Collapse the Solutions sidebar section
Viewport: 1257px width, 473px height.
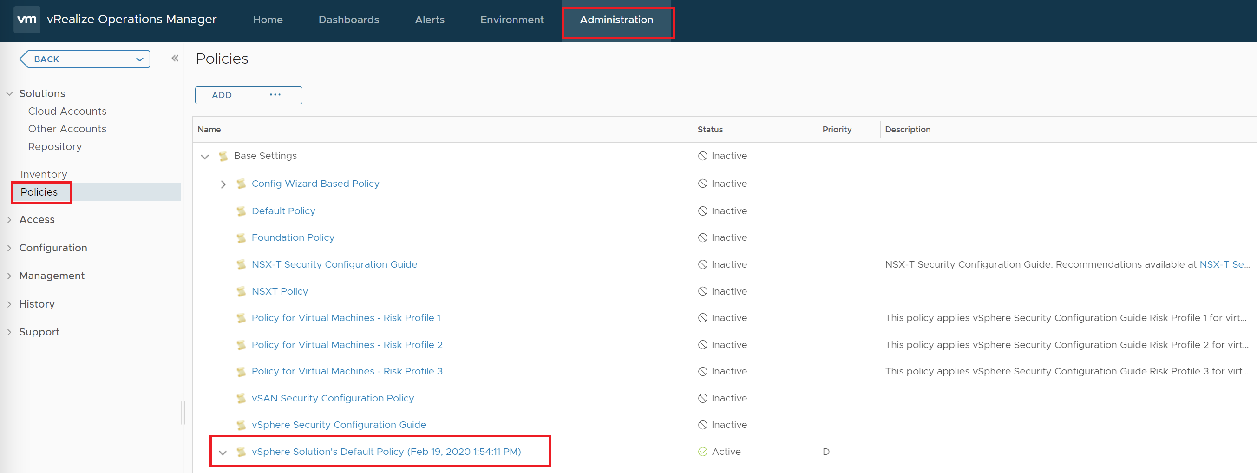click(x=9, y=94)
